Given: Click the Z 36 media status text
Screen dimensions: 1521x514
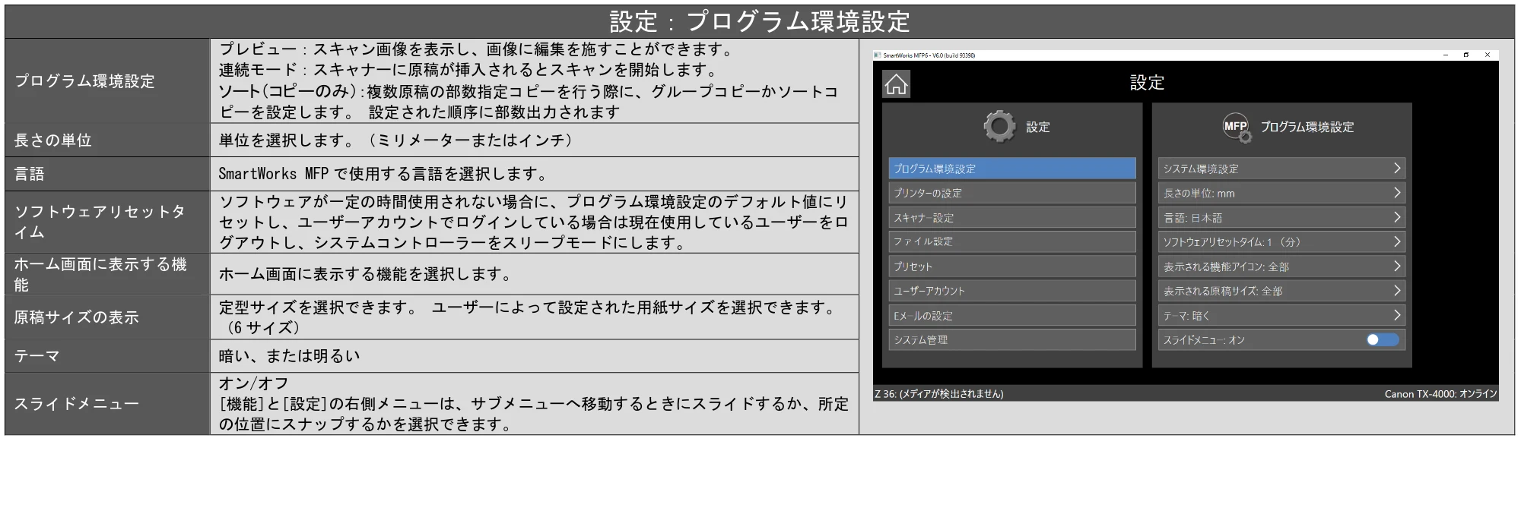Looking at the screenshot, I should click(939, 393).
